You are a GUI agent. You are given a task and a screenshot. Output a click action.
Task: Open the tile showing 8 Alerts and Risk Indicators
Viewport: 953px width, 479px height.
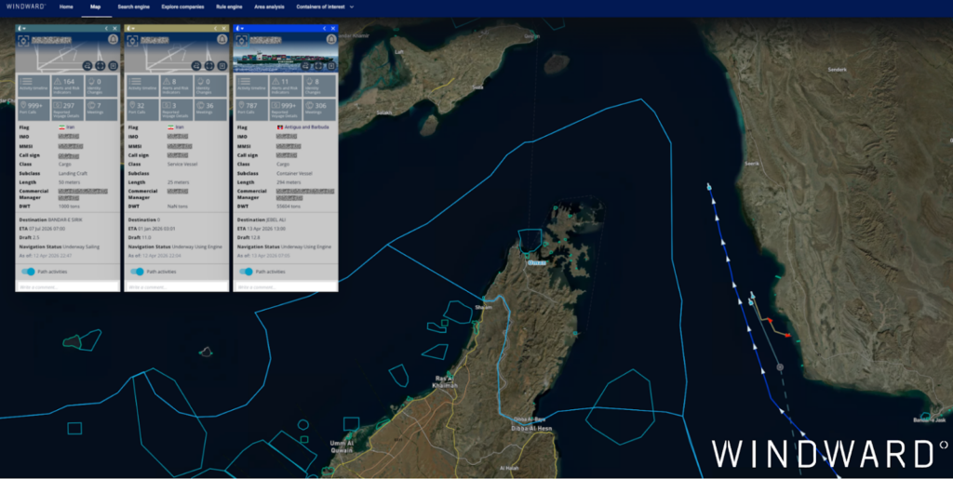point(177,86)
